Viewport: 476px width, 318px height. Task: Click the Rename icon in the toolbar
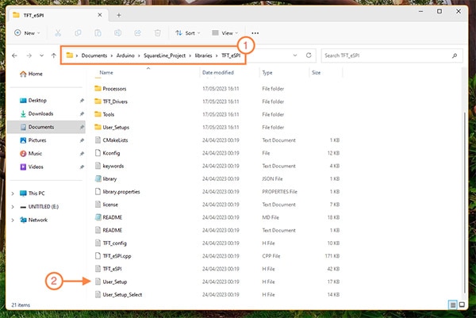(118, 33)
